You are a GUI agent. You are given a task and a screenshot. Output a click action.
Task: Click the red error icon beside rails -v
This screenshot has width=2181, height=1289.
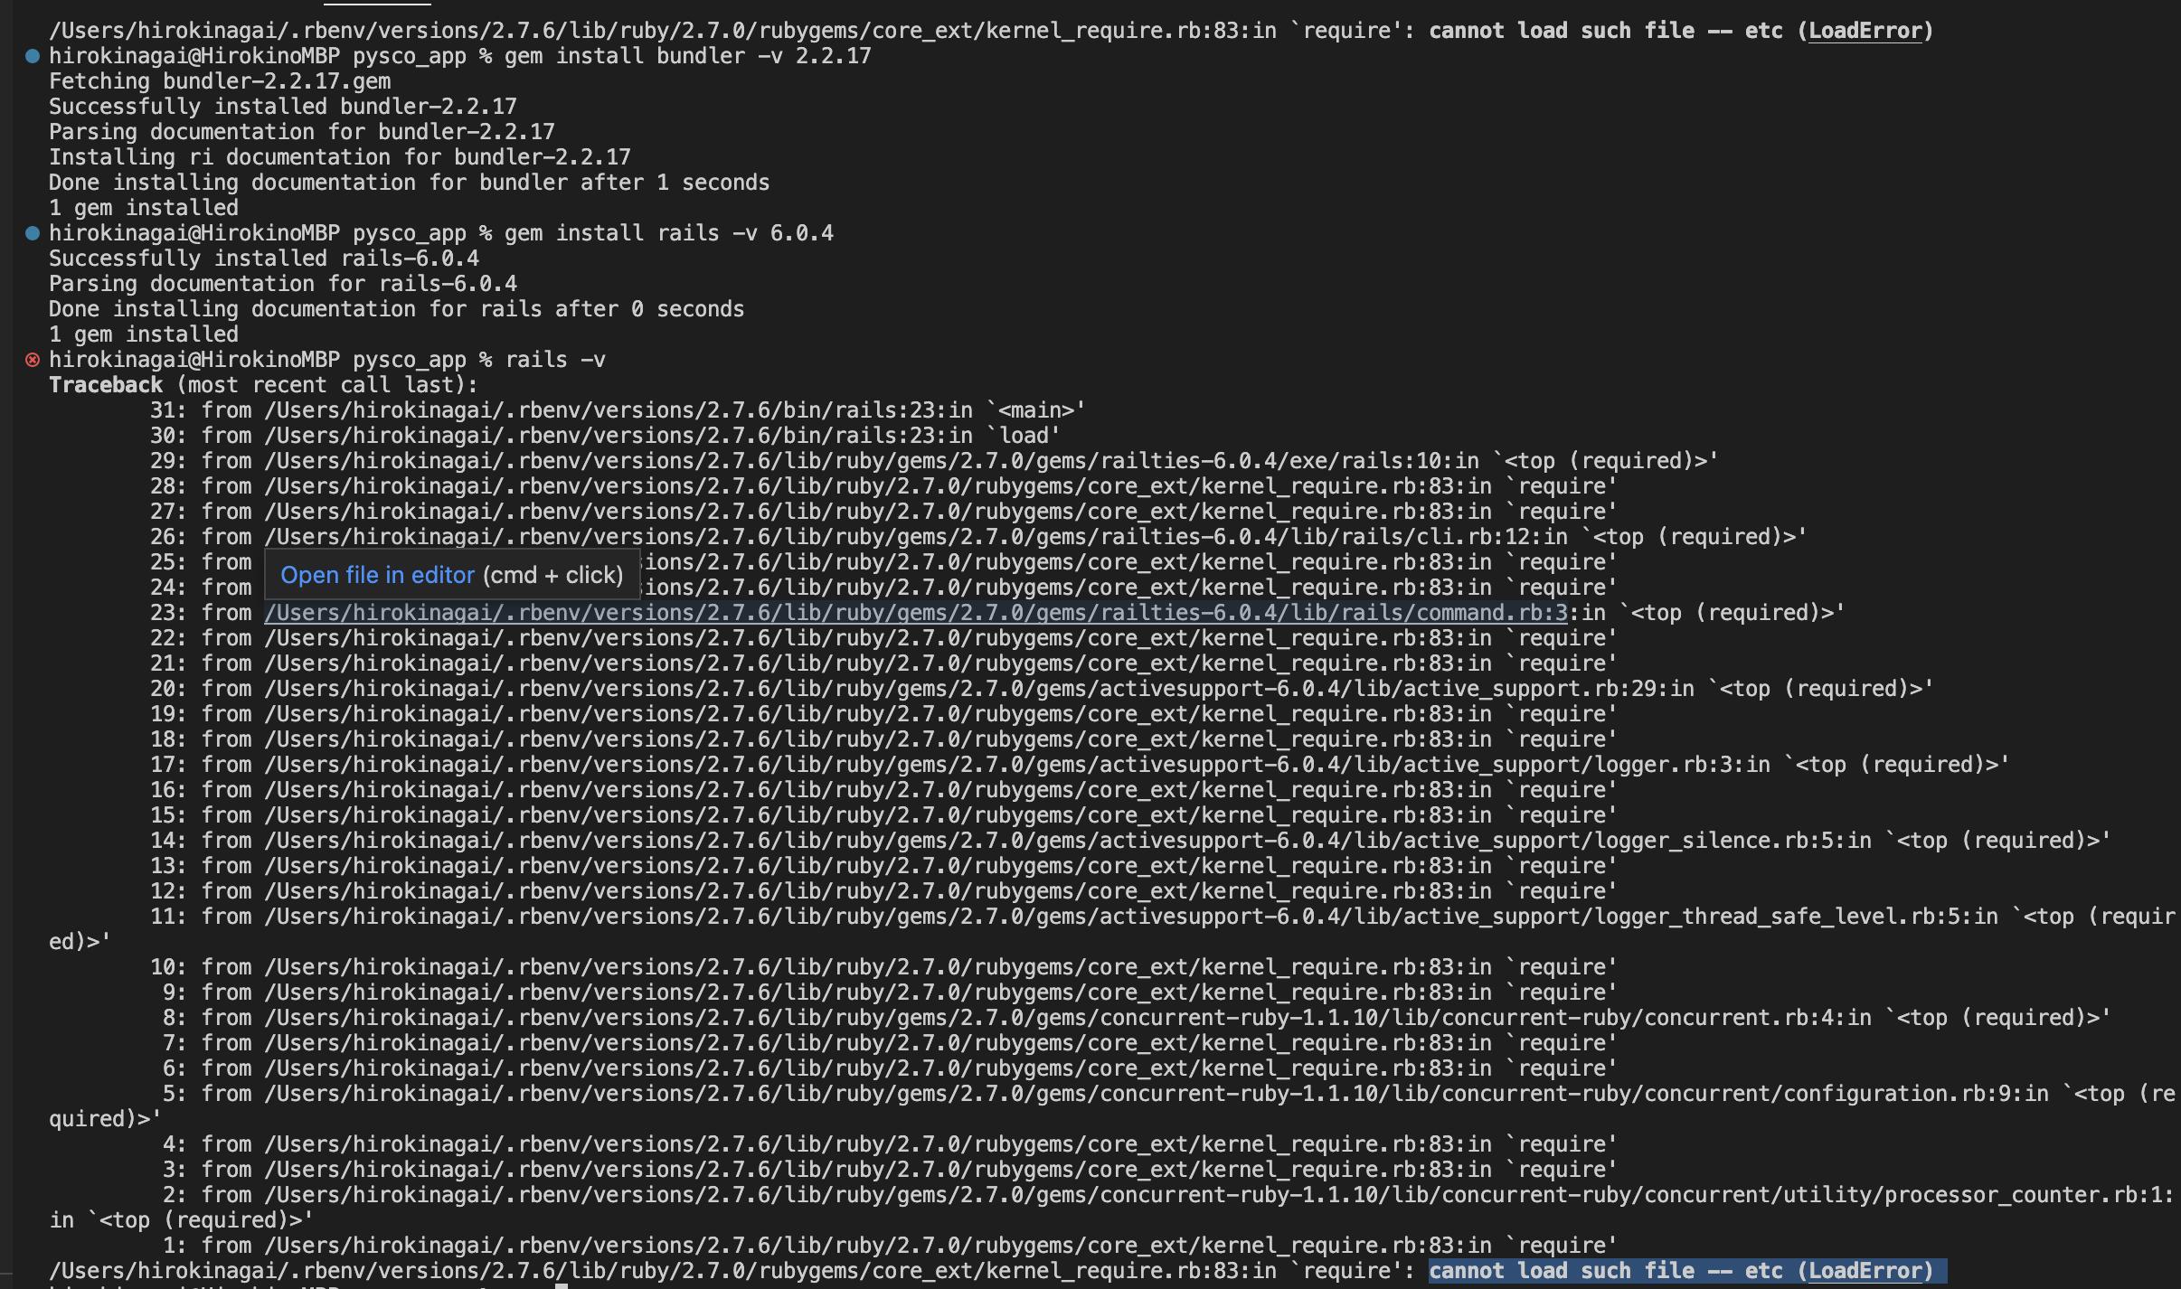pyautogui.click(x=33, y=360)
